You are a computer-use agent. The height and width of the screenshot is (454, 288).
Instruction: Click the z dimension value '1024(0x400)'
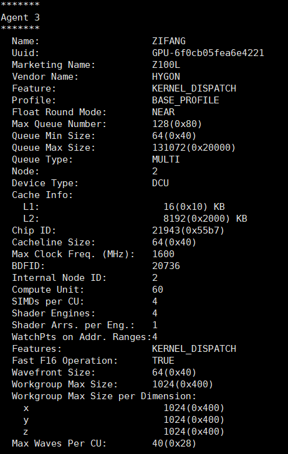pyautogui.click(x=194, y=432)
